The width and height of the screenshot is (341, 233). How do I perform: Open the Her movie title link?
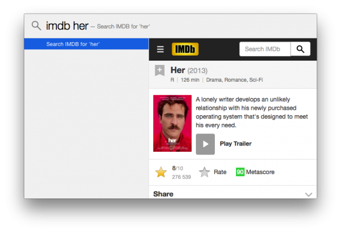178,70
